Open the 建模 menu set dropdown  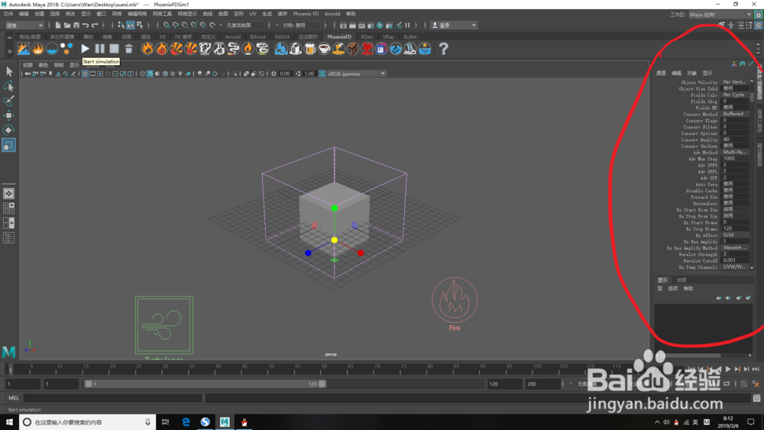pos(24,25)
